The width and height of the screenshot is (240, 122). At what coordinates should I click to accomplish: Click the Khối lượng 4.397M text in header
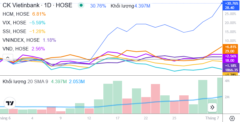[x=131, y=6]
